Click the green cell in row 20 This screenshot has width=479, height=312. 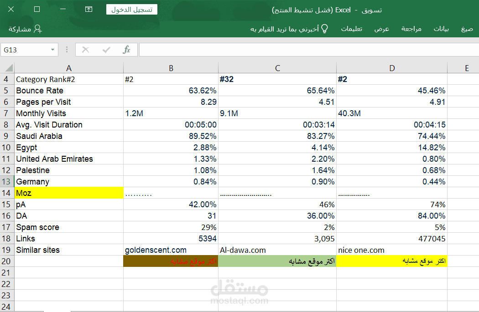click(x=277, y=261)
